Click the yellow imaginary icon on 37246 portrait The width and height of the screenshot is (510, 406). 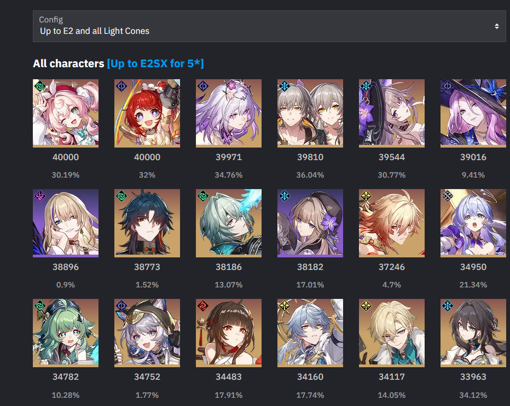(366, 196)
